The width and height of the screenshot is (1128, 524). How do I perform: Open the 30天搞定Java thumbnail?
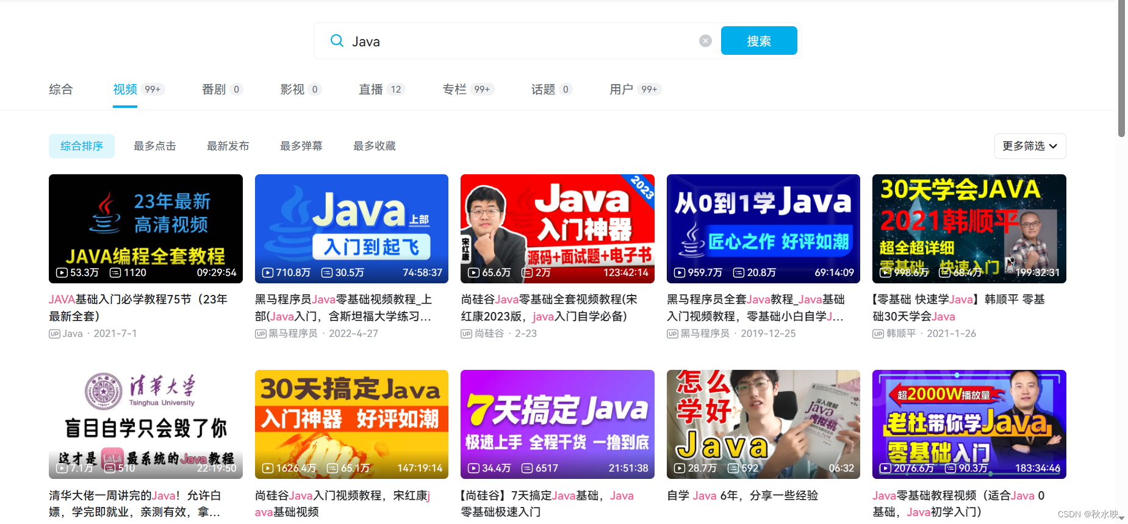tap(351, 424)
